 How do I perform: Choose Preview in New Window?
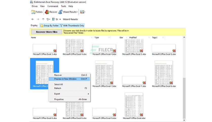[69, 79]
